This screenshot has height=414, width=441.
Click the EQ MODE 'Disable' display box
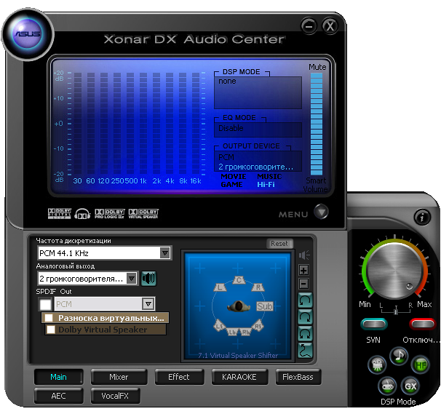point(258,130)
